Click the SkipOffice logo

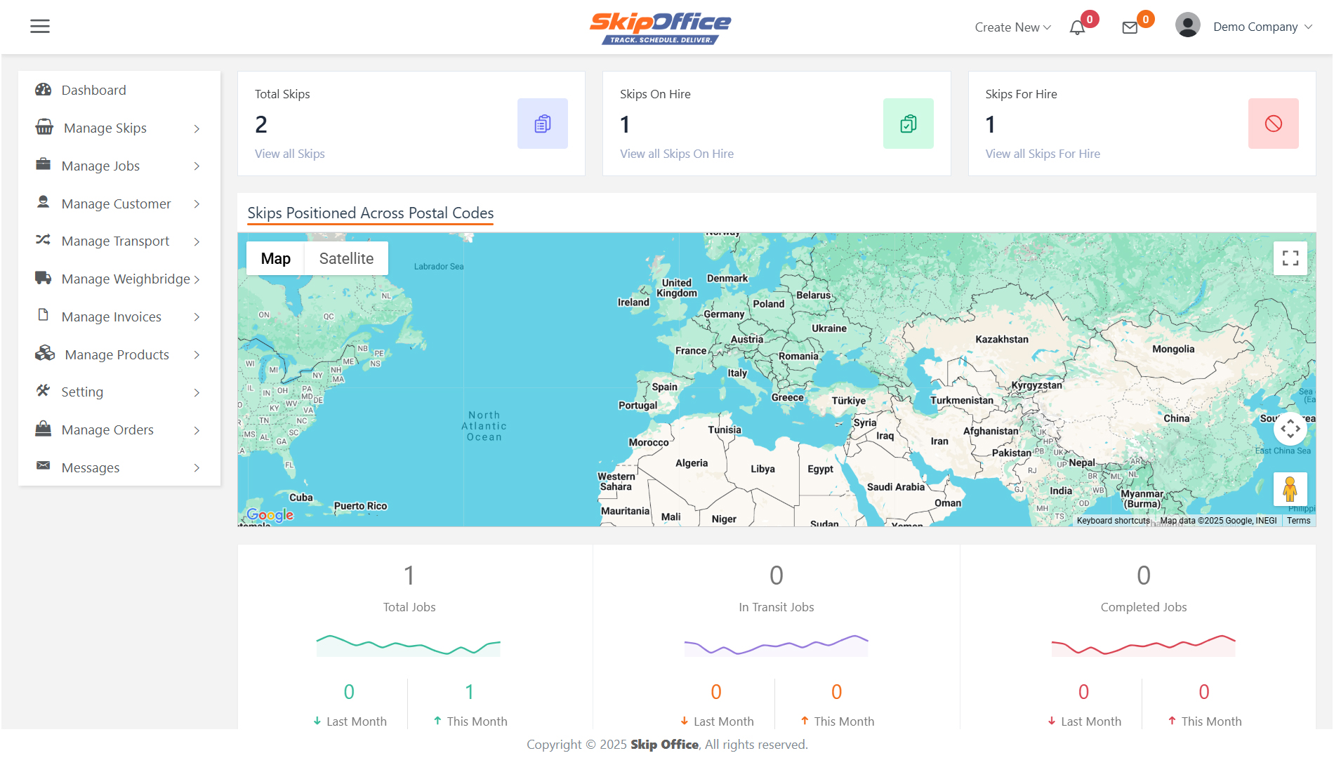coord(660,27)
